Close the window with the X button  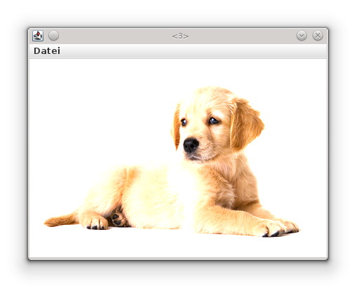[317, 36]
